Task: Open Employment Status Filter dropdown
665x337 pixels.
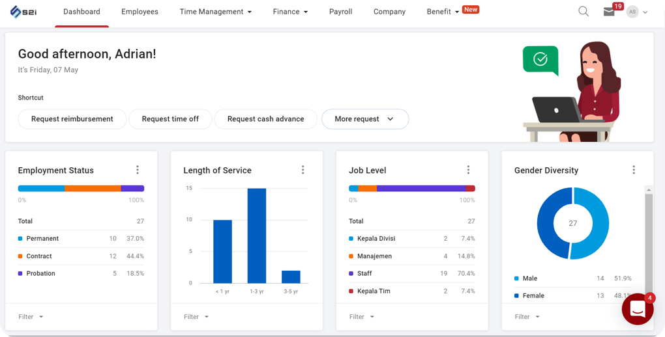Action: click(x=31, y=317)
